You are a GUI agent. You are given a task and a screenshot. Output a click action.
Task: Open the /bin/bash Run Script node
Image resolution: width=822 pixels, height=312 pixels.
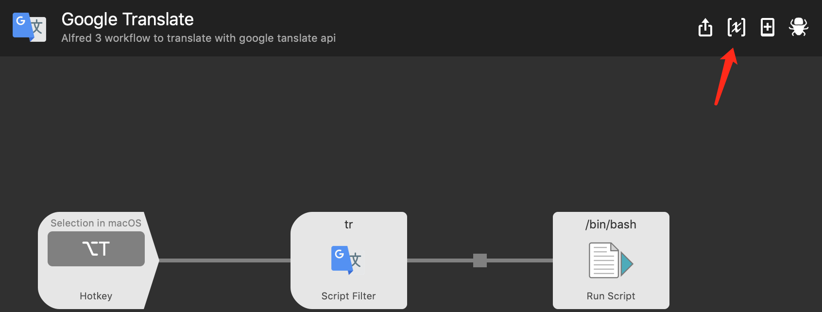pos(611,260)
